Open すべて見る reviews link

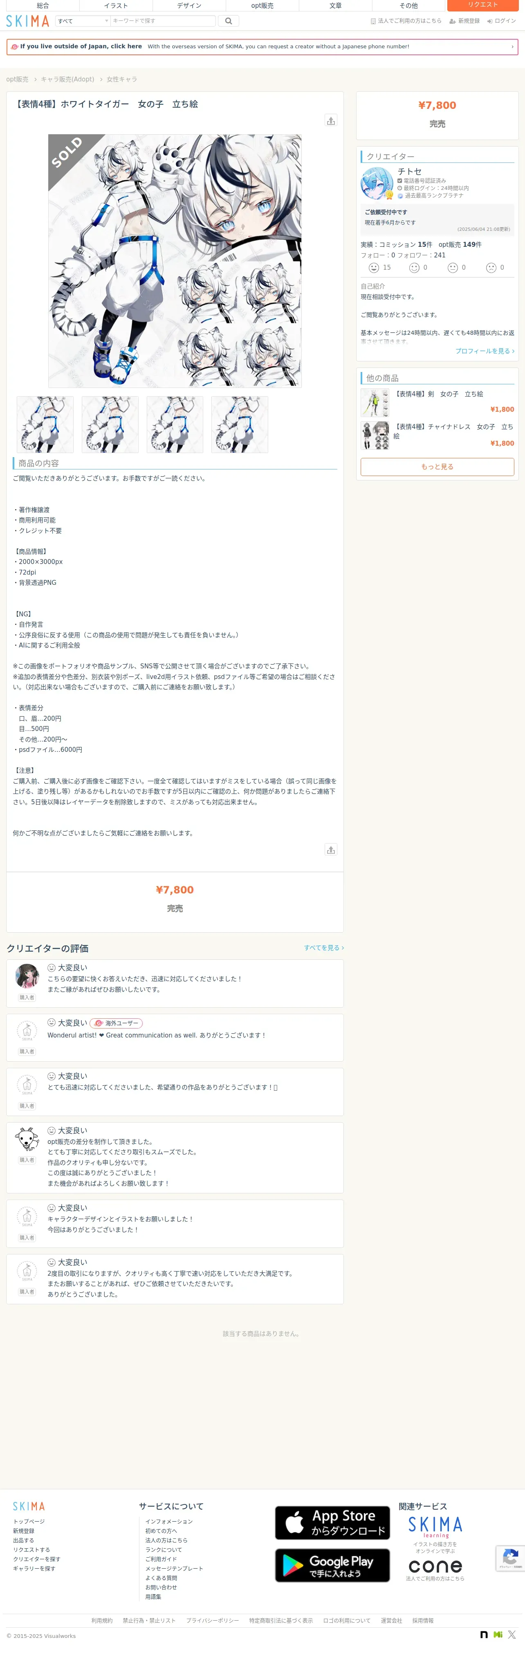click(324, 947)
